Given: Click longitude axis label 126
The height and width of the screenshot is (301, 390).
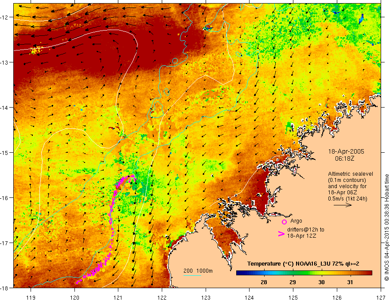Looking at the screenshot, I should [x=337, y=297].
